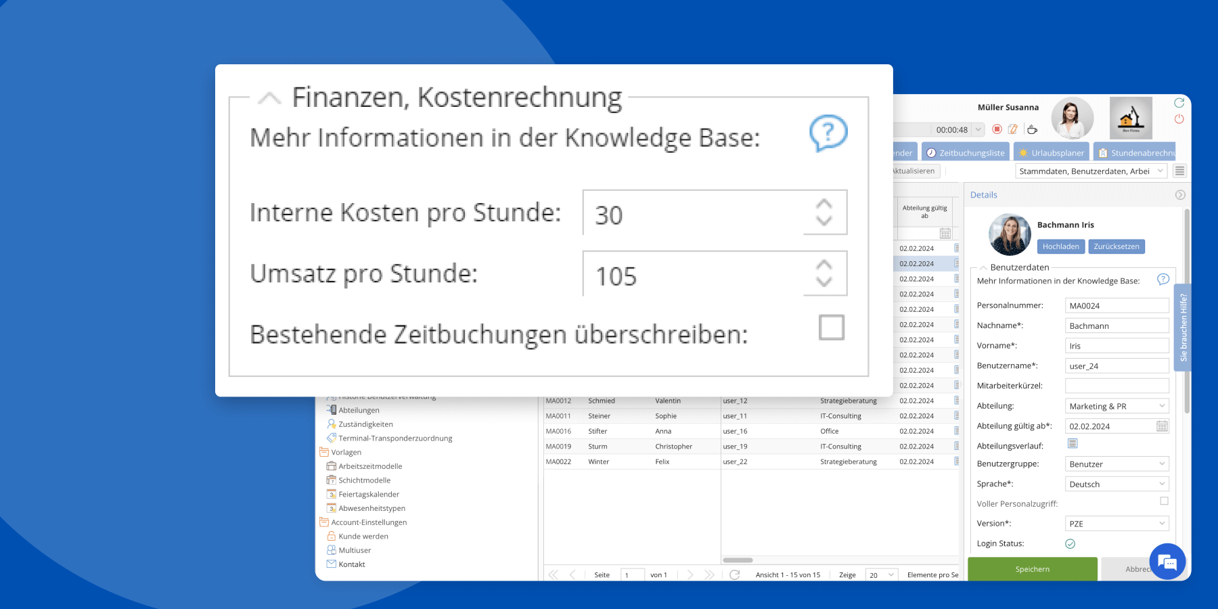Collapse the Finanzen, Kostenrechnung section
This screenshot has width=1218, height=609.
click(x=269, y=99)
